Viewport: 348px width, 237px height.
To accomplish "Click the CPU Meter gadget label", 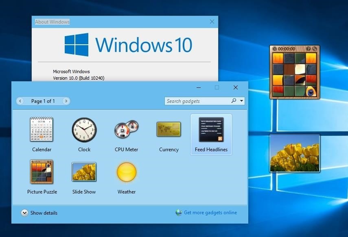I will click(x=127, y=150).
